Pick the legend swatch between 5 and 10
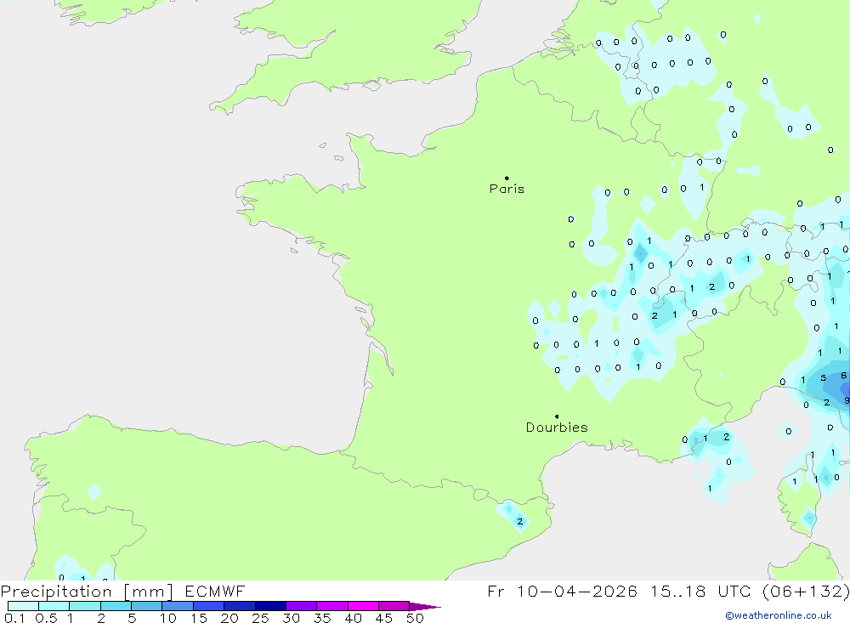Image resolution: width=850 pixels, height=623 pixels. (147, 606)
